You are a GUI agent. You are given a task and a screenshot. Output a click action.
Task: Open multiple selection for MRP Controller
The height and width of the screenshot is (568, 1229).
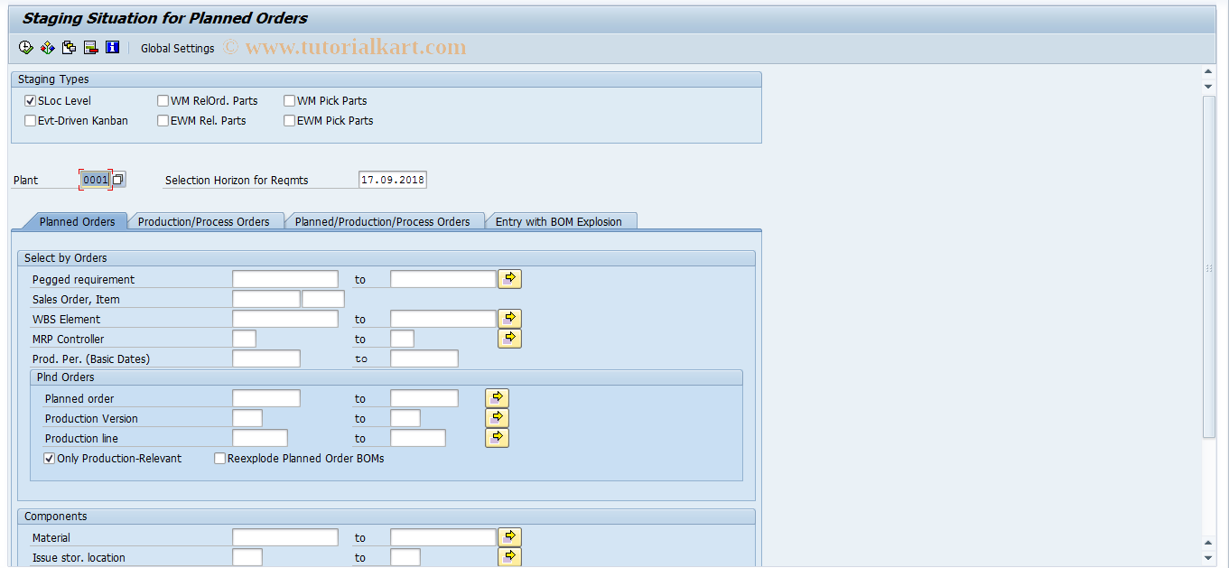pos(510,339)
